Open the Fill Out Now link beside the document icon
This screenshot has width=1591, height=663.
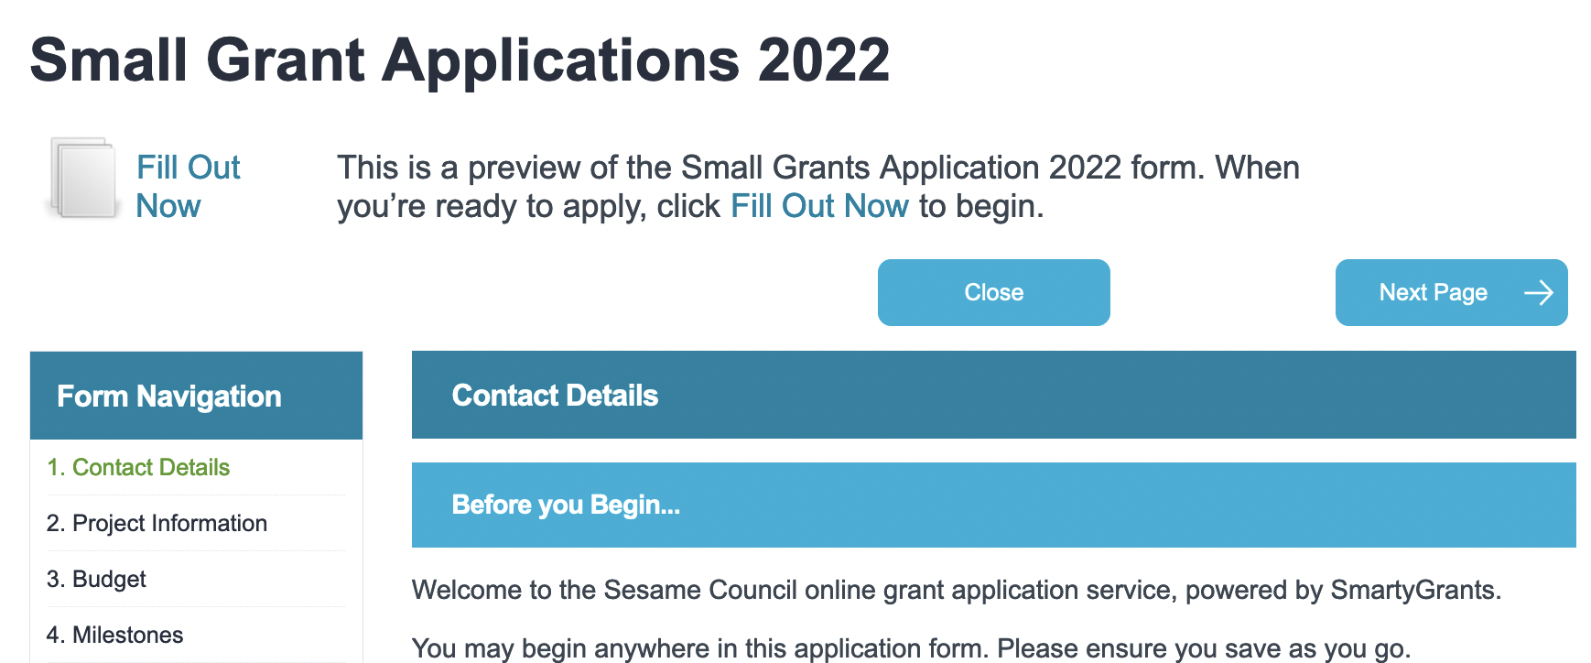(x=188, y=187)
